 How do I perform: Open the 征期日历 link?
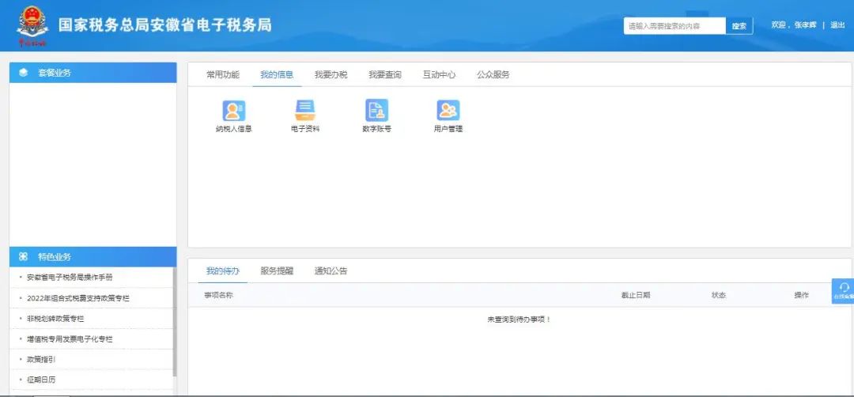coord(41,380)
